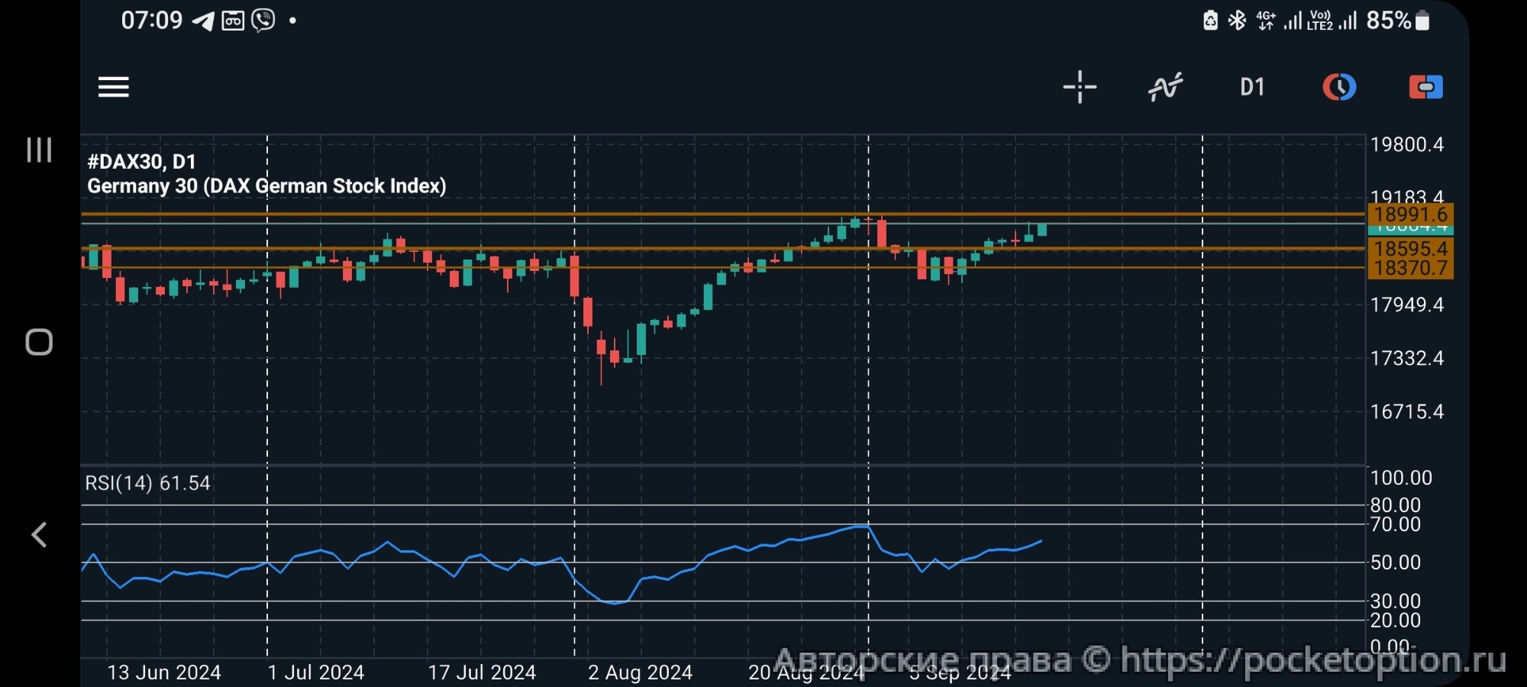Tap the RSI(14) 61.54 indicator label
Viewport: 1527px width, 687px height.
147,483
